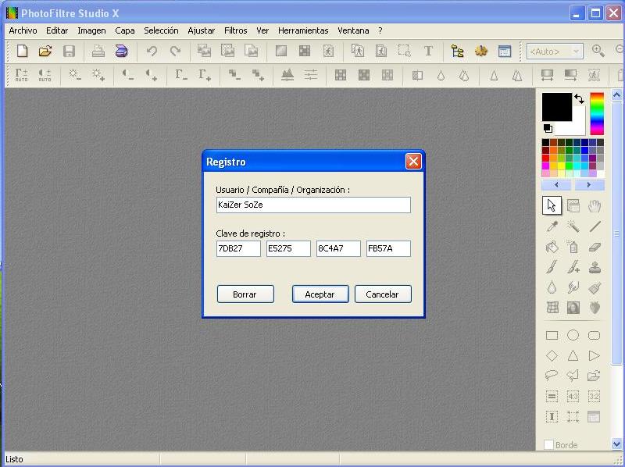The width and height of the screenshot is (625, 467).
Task: Pick a red swatch from the color palette
Action: (x=545, y=158)
